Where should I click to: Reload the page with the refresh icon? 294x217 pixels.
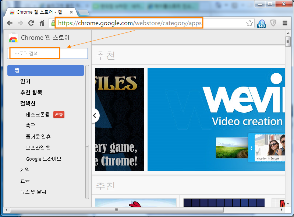point(31,23)
